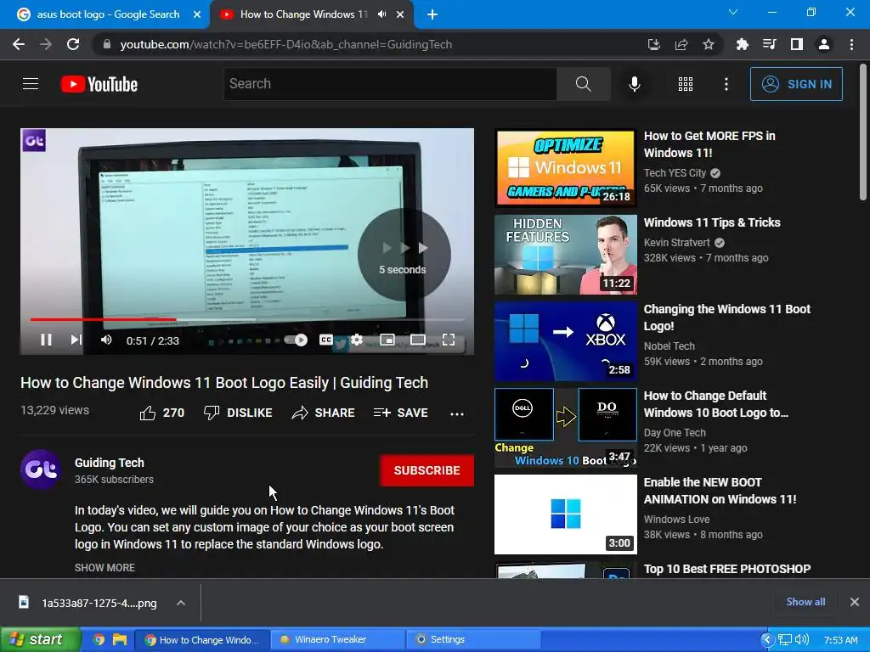Open the video player settings gear
This screenshot has height=652, width=870.
click(357, 340)
